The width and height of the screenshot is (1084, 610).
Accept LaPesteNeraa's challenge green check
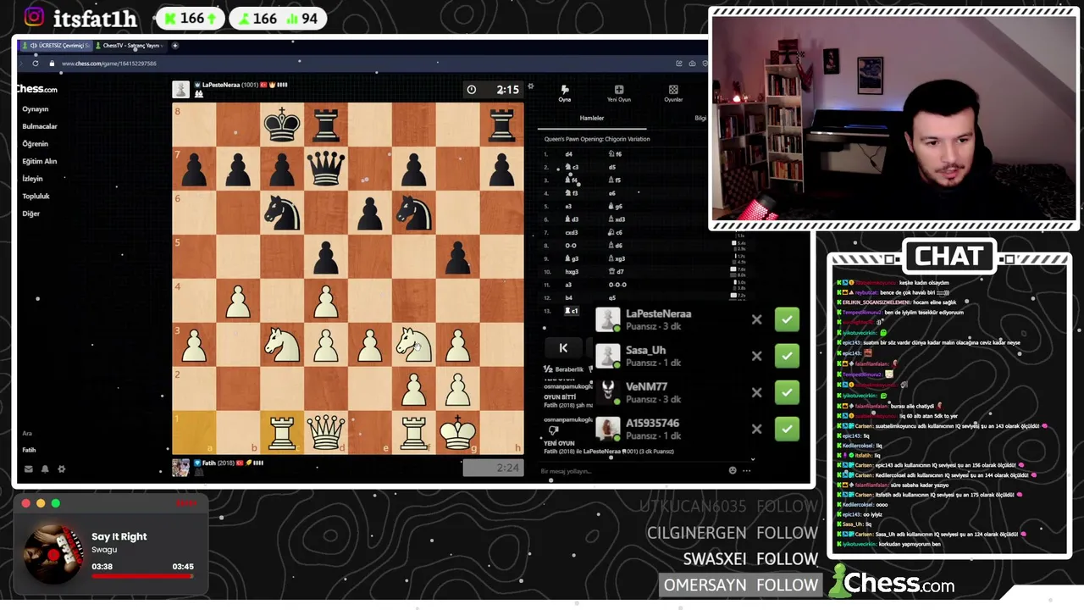point(787,319)
